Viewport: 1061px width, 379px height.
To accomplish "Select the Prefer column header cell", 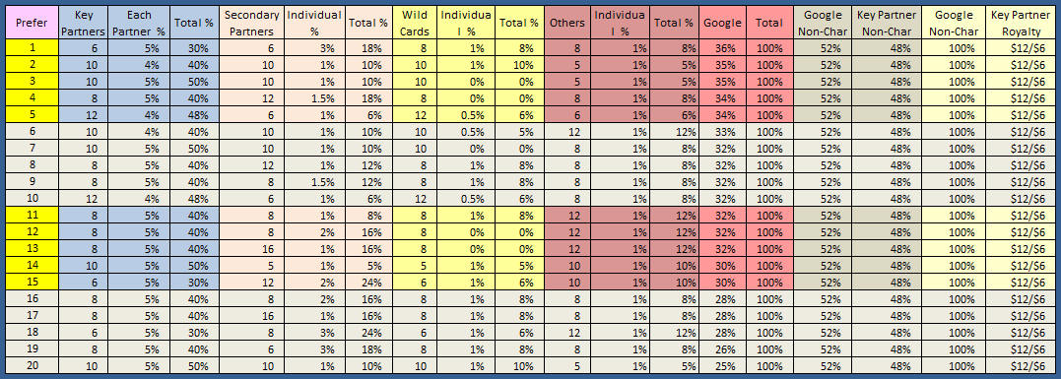I will click(32, 23).
